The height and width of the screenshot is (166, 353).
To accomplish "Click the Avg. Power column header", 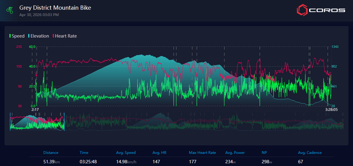I will [235, 152].
